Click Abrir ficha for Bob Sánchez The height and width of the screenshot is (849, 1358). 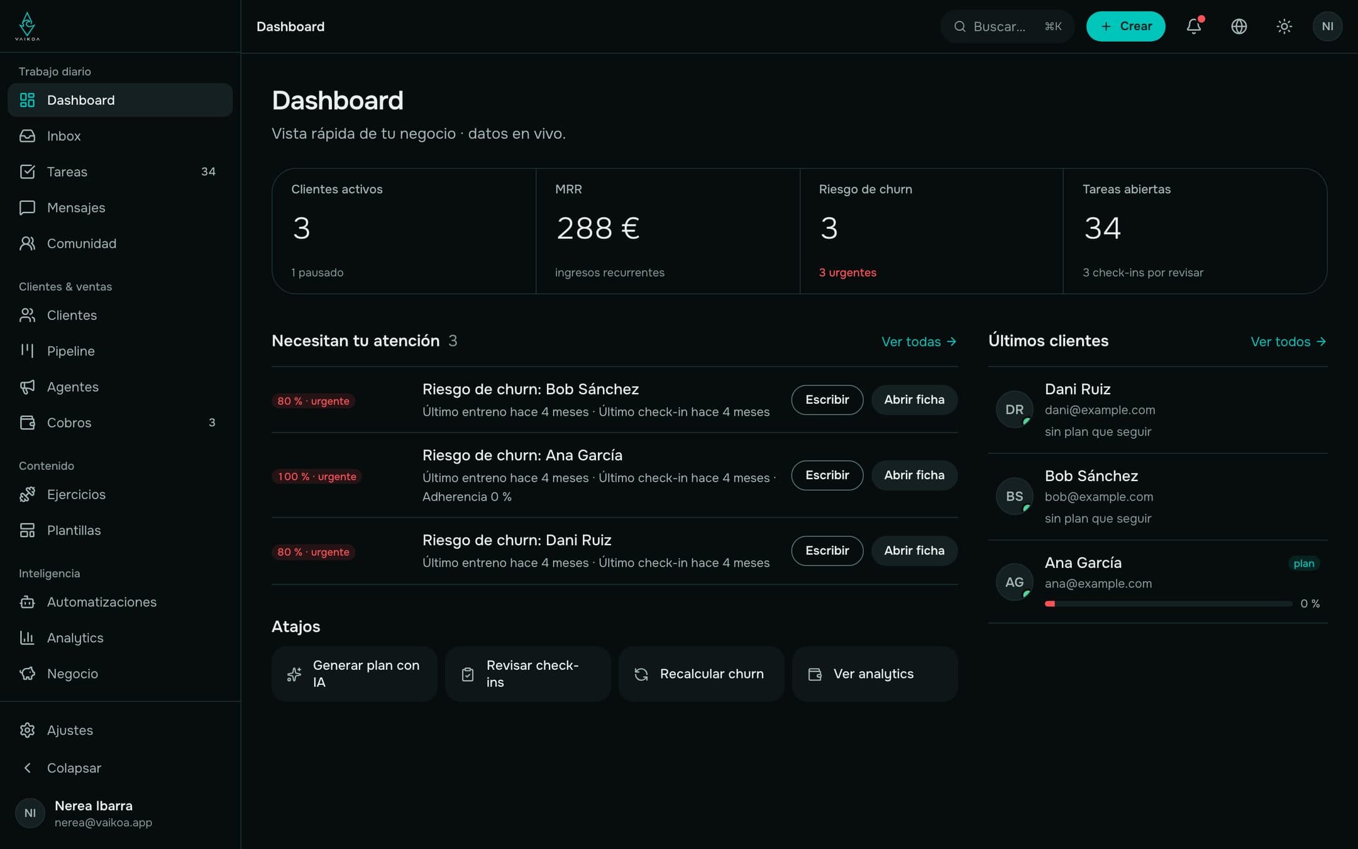[x=914, y=400]
